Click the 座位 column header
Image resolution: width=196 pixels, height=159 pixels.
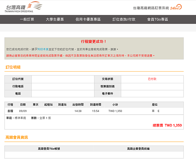[155, 105]
